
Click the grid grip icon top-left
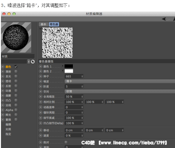pyautogui.click(x=3, y=19)
